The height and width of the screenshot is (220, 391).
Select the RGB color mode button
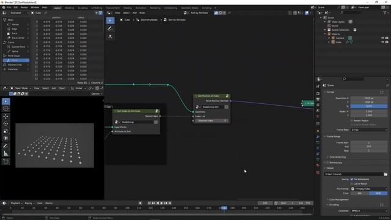(x=378, y=193)
